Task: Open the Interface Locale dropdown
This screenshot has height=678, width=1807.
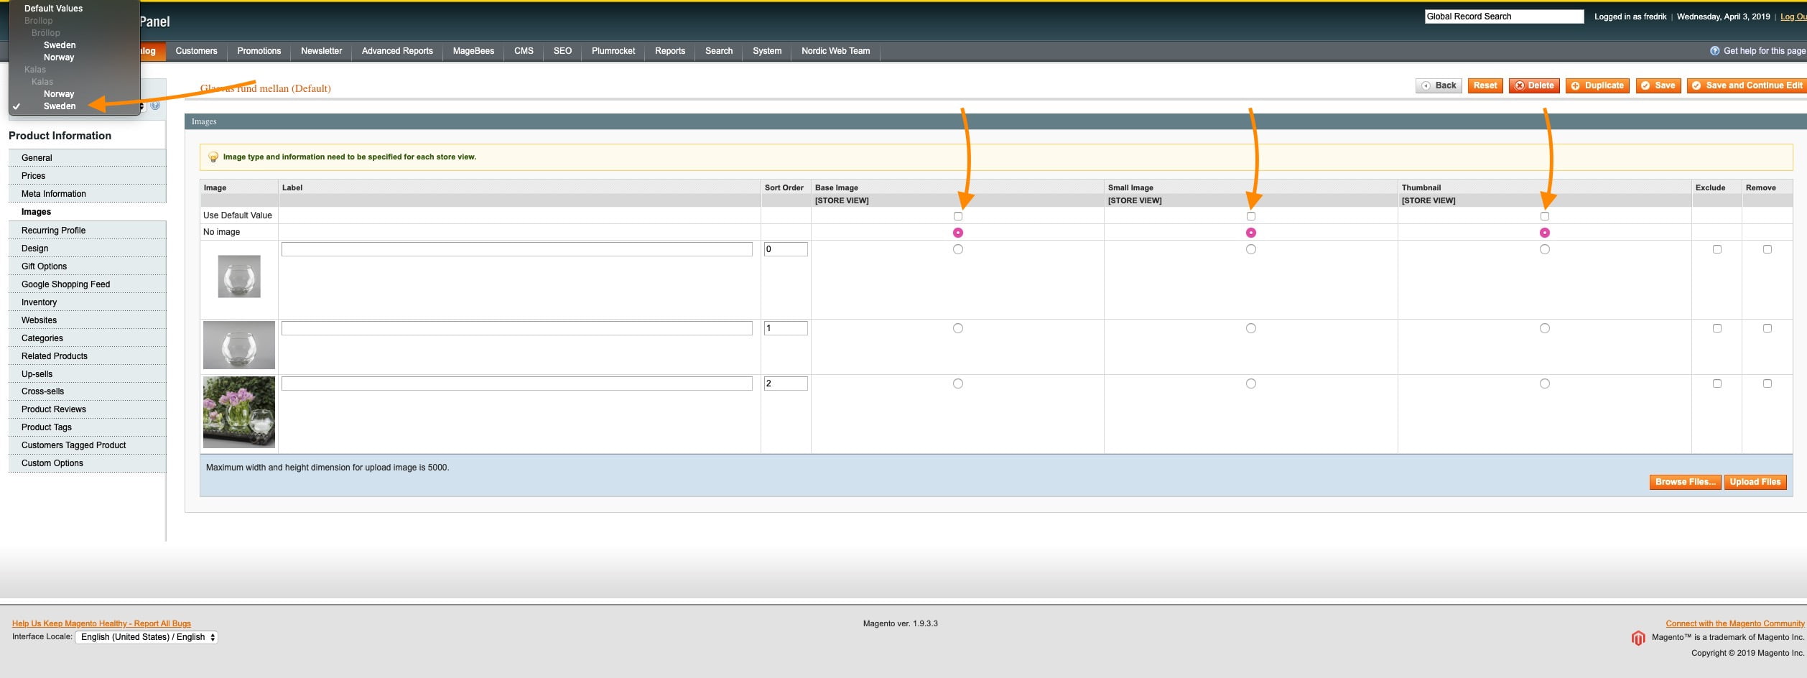Action: (x=147, y=637)
